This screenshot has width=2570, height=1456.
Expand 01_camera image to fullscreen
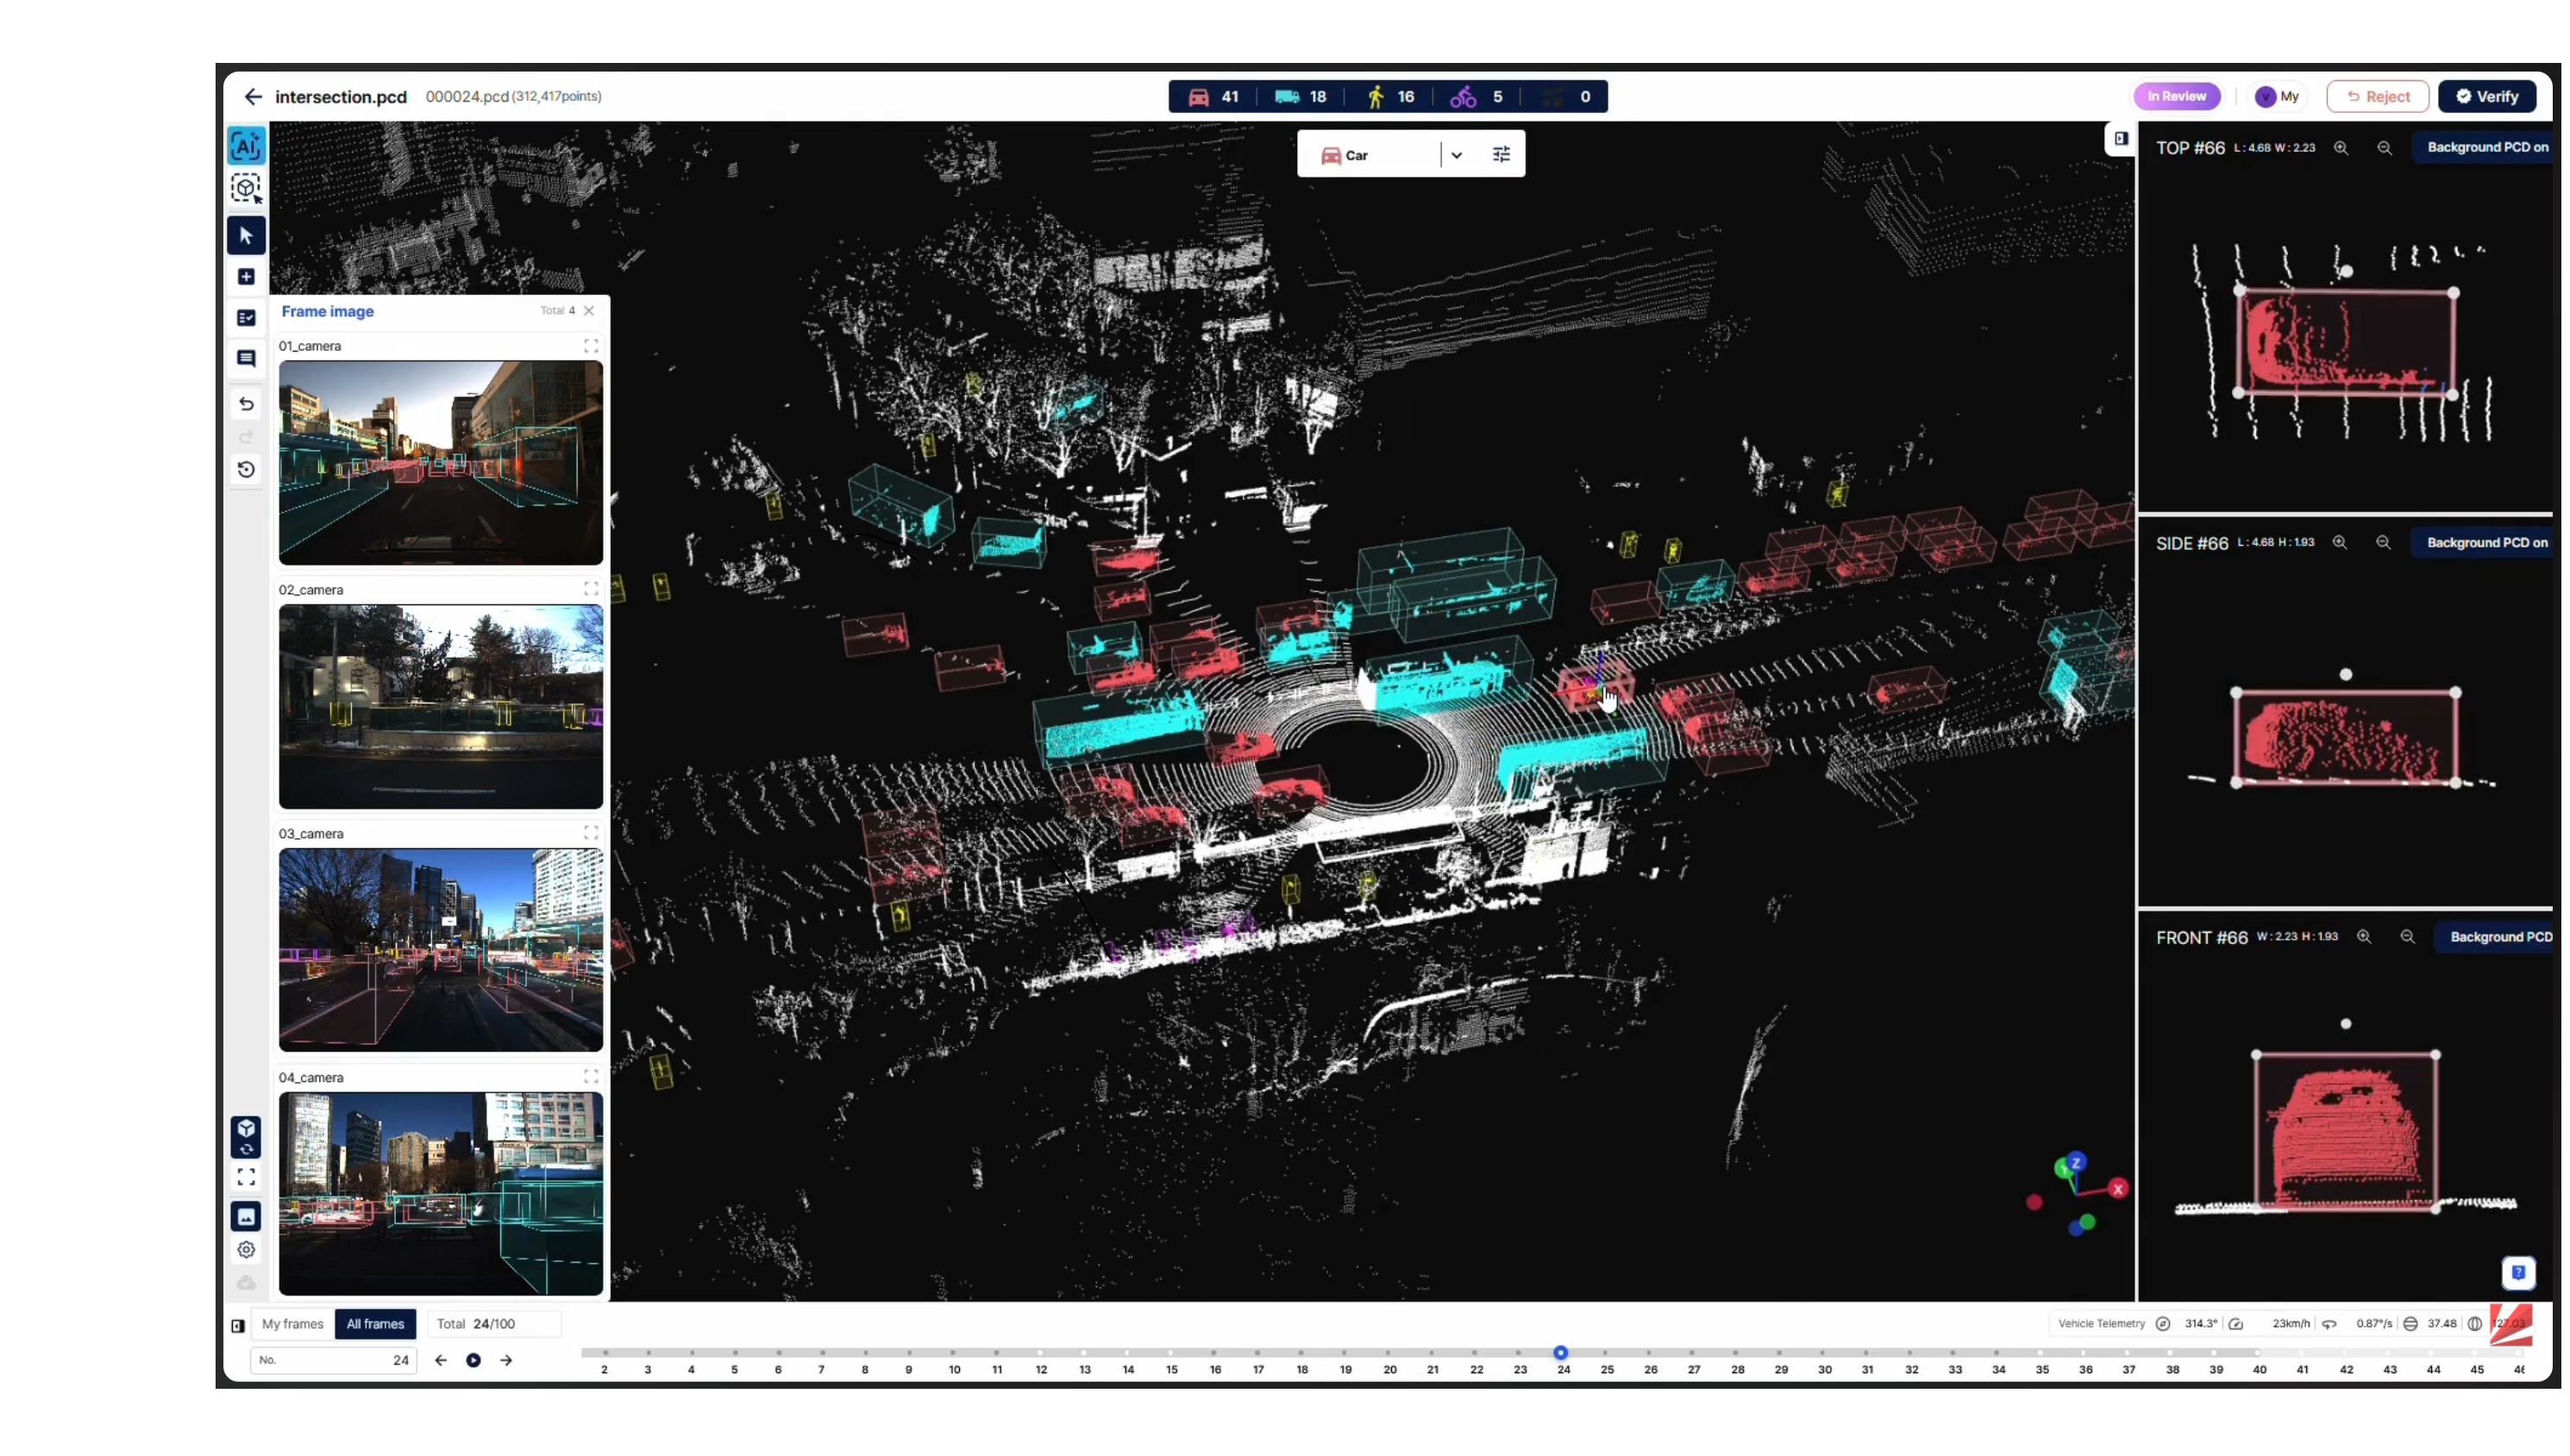592,346
